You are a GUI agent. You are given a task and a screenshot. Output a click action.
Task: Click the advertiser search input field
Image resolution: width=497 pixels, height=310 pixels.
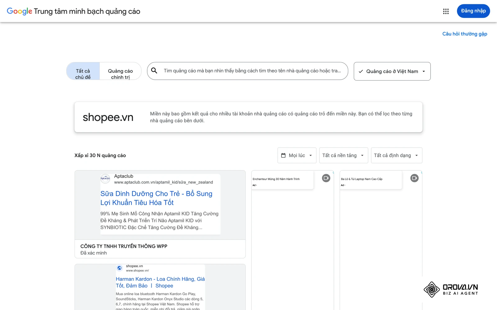click(x=248, y=71)
